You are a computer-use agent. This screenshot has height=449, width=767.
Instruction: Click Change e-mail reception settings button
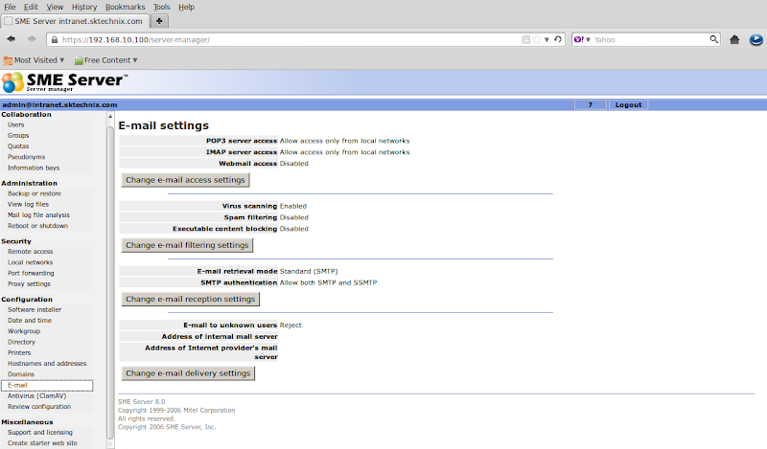(190, 299)
